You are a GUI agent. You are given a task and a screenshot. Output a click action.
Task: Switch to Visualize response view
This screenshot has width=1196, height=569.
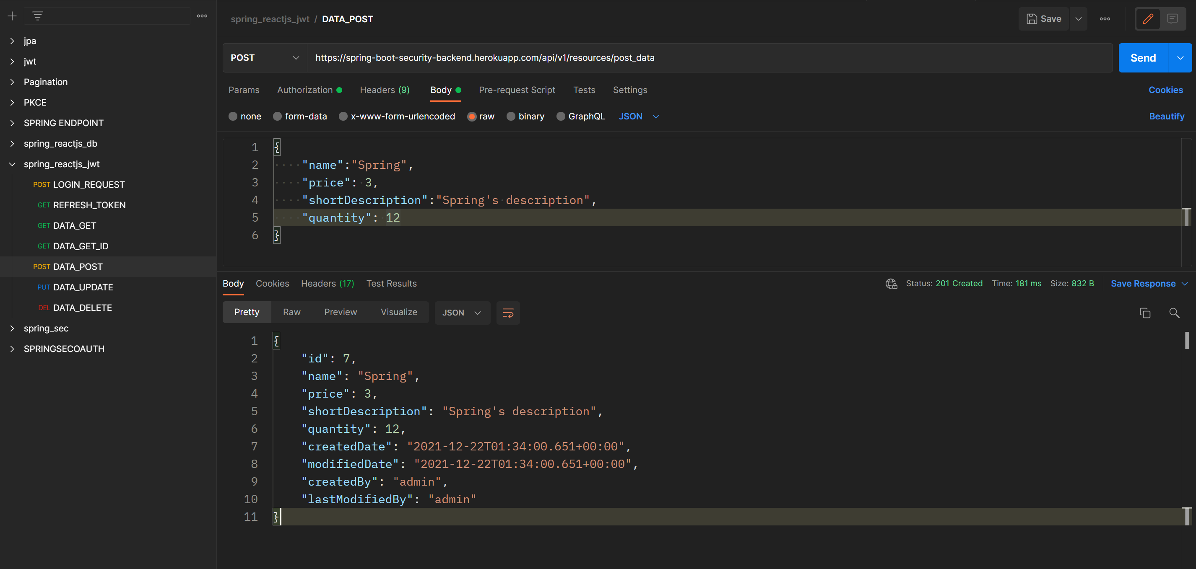click(x=399, y=313)
